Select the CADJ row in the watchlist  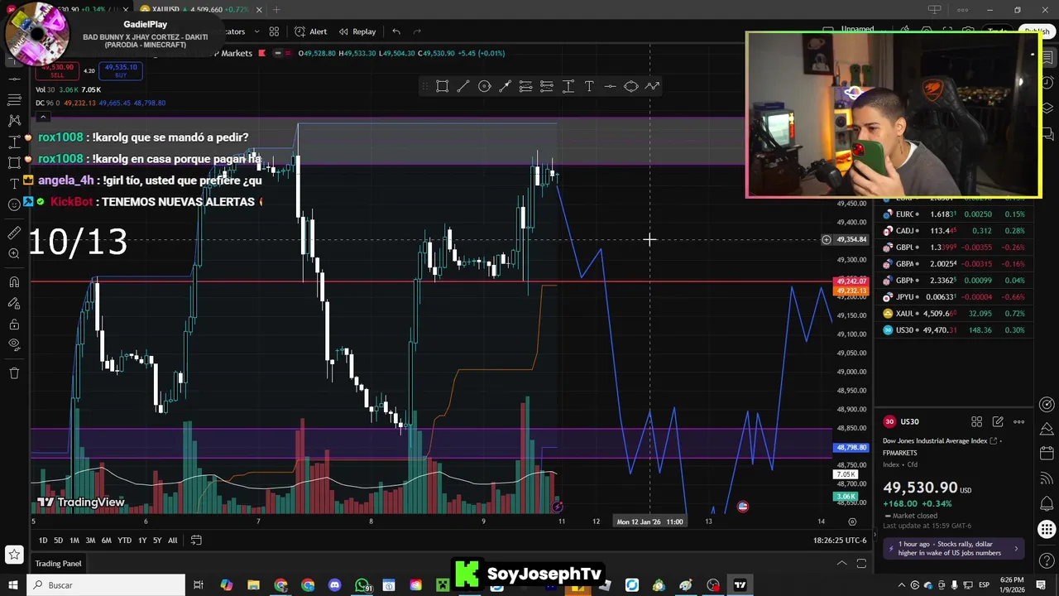[x=954, y=231]
